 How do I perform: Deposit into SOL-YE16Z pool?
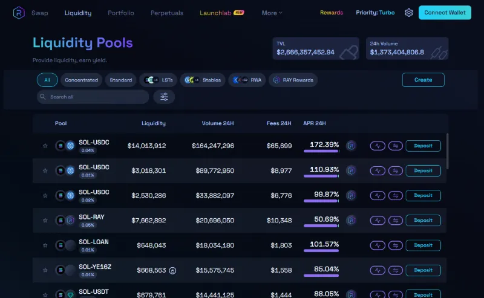[423, 270]
